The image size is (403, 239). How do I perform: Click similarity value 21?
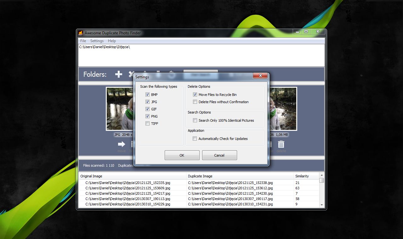tap(298, 183)
